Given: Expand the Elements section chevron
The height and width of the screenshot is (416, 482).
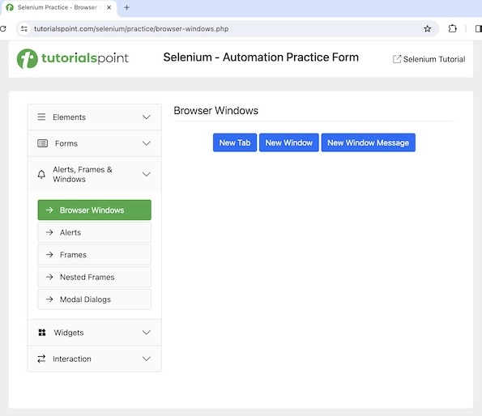Looking at the screenshot, I should pos(147,117).
